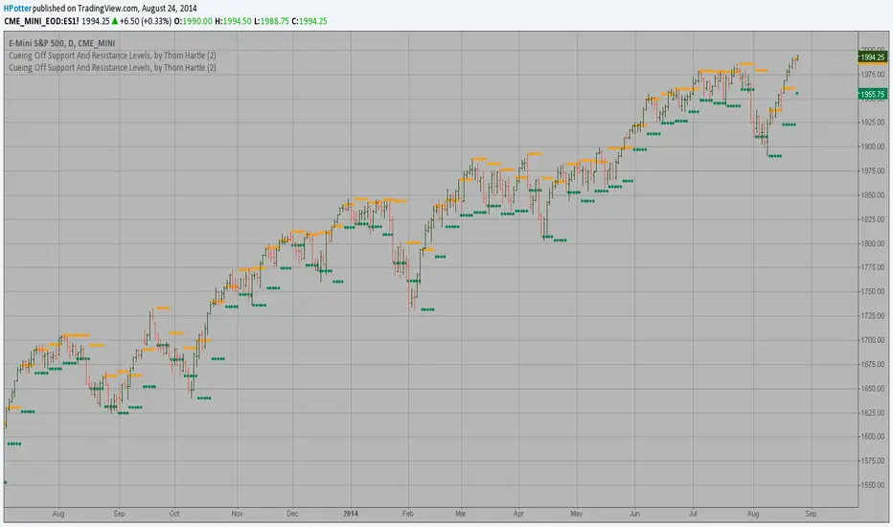Viewport: 893px width, 527px height.
Task: Click the Feb label on the time axis
Action: (408, 514)
